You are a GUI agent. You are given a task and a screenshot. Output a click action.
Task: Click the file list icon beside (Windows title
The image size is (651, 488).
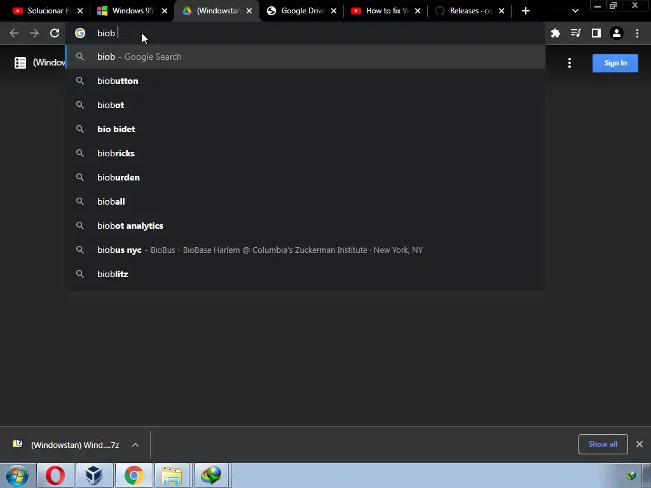(20, 63)
